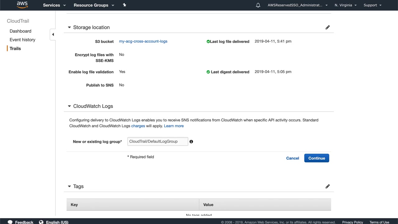Collapse the left navigation sidebar arrow
Image resolution: width=398 pixels, height=224 pixels.
tap(53, 35)
